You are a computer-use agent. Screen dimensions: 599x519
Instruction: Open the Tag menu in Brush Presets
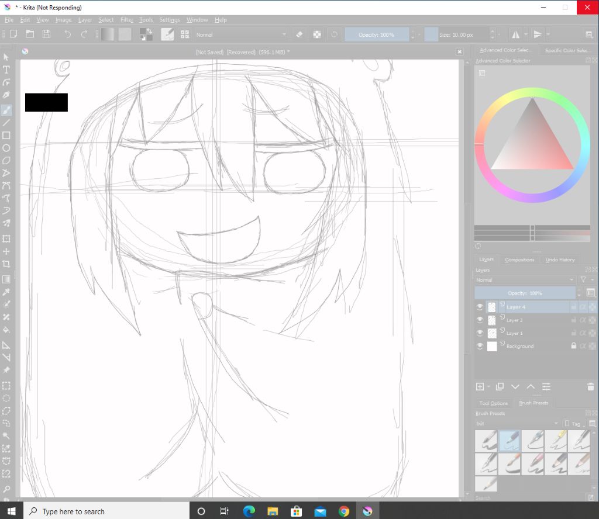point(576,424)
